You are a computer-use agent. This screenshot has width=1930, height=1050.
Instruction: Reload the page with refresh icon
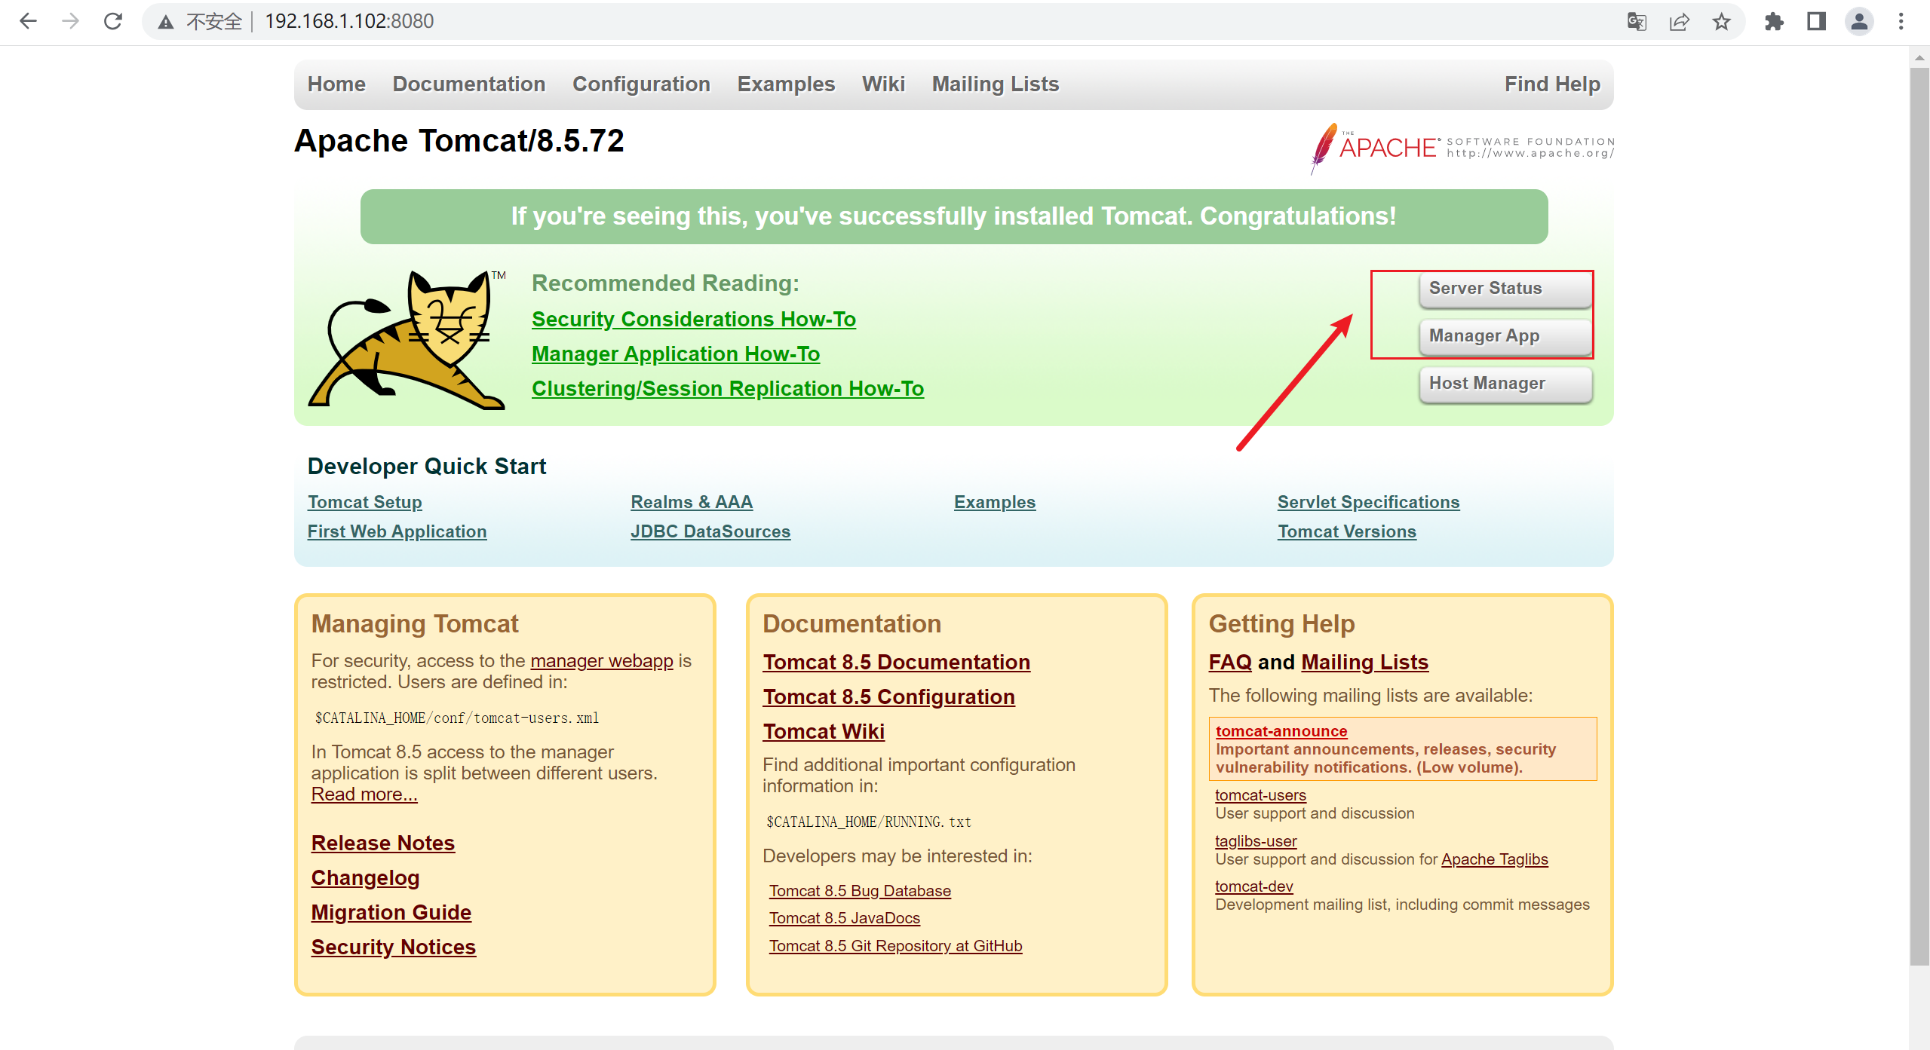click(113, 21)
